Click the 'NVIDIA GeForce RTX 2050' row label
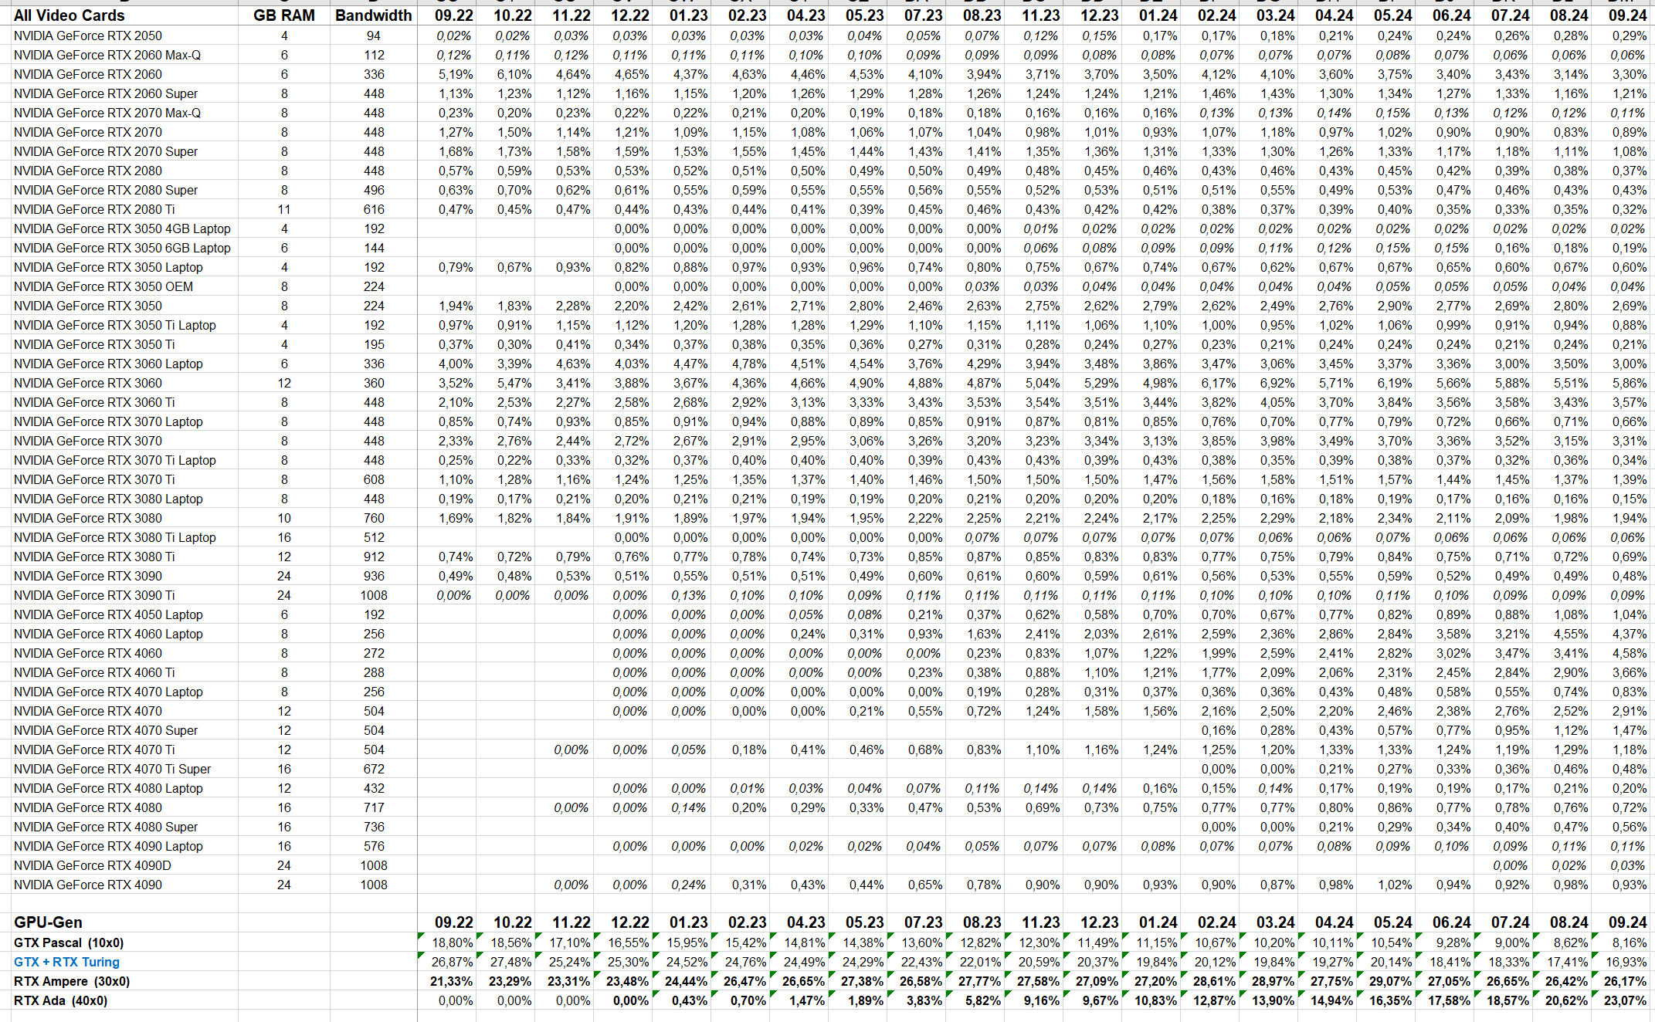Viewport: 1655px width, 1022px height. (x=88, y=36)
